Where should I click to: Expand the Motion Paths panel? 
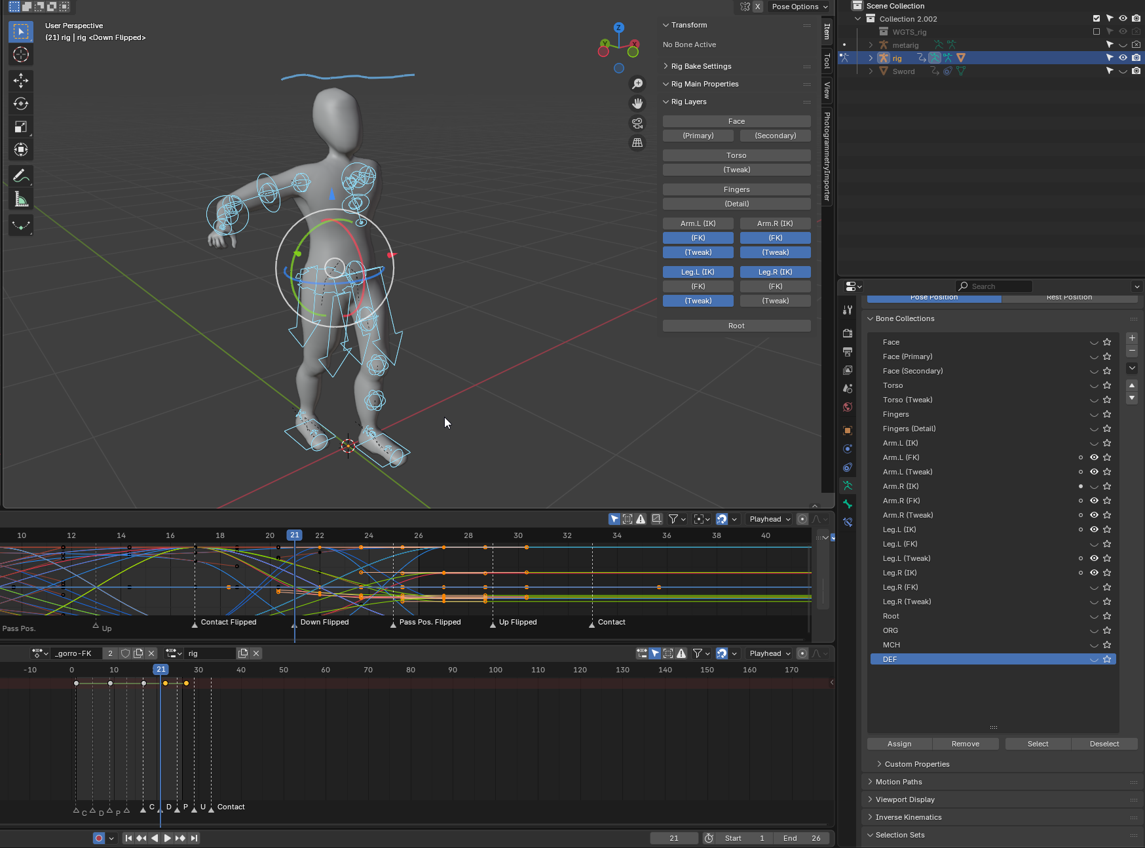pos(899,782)
